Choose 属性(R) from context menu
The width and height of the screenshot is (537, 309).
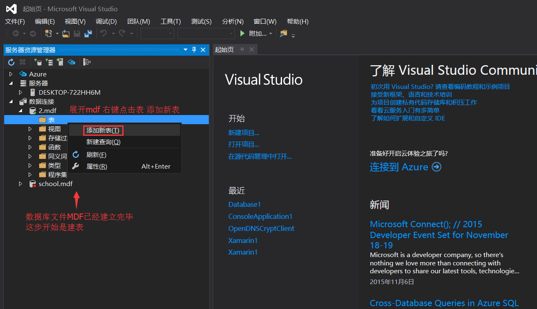[125, 166]
